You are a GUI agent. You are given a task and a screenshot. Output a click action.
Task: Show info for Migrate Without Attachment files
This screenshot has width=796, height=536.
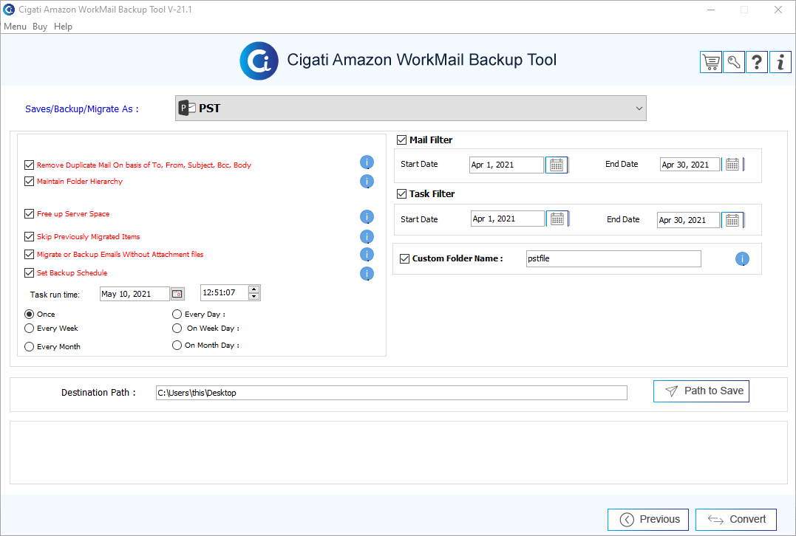point(367,255)
